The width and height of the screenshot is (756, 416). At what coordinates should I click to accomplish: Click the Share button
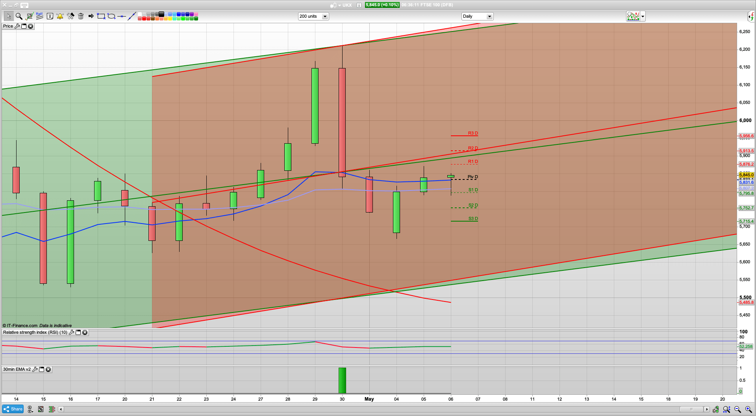(13, 409)
